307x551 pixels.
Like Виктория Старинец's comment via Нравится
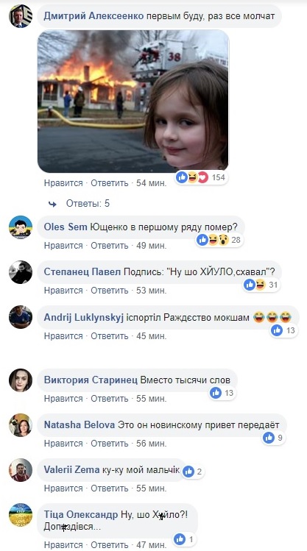pos(63,399)
